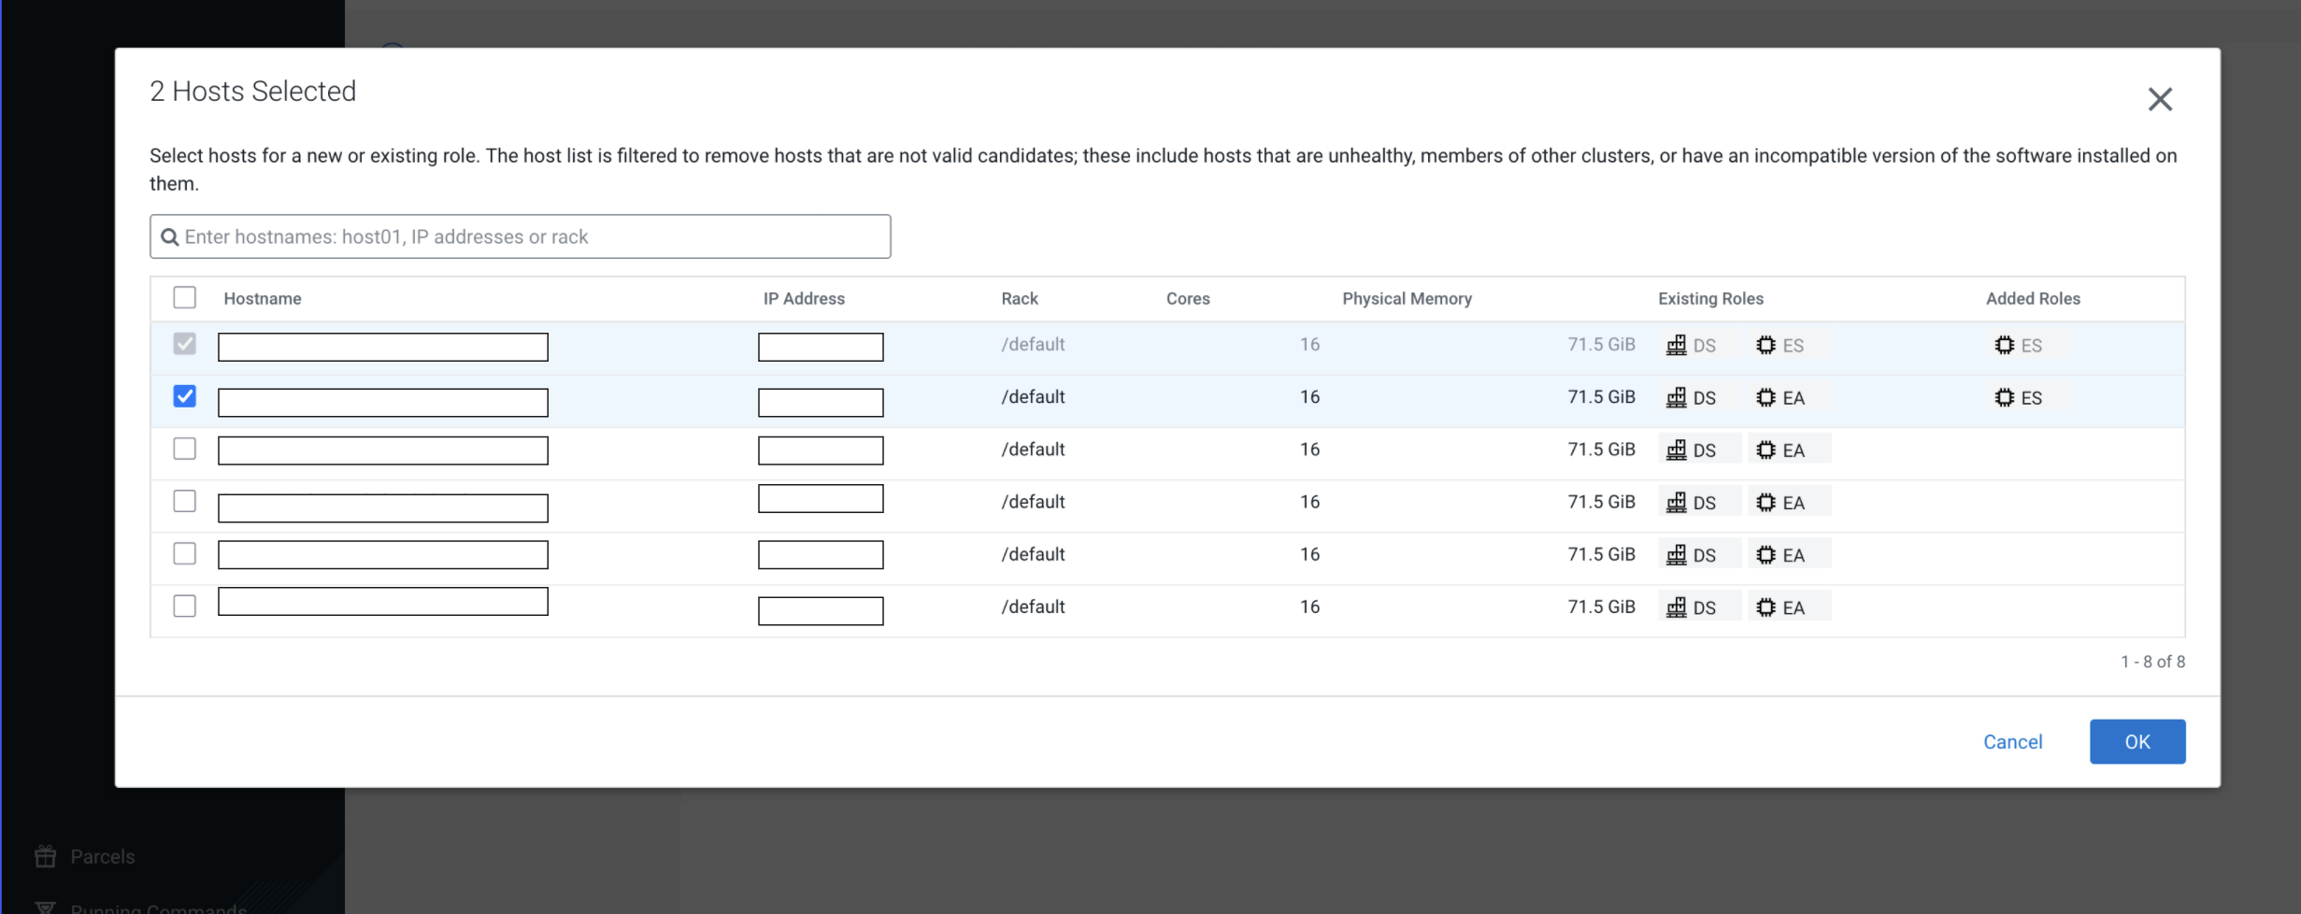
Task: Check the third host row checkbox
Action: click(184, 449)
